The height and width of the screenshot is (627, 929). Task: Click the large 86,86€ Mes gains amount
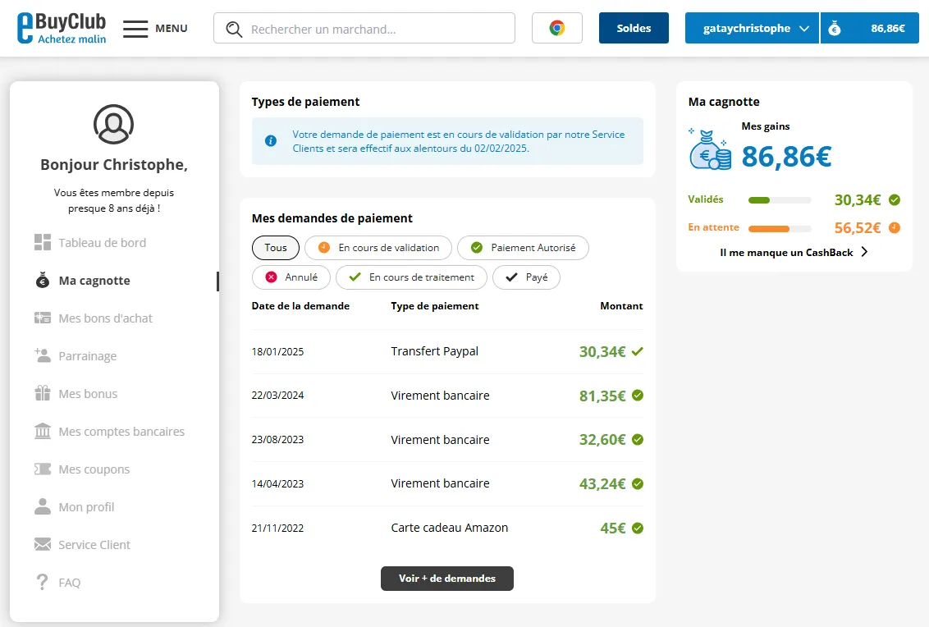[786, 157]
